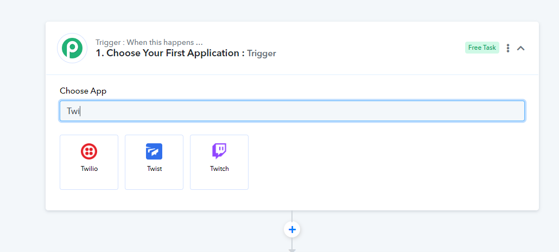Click the blank area inside the Twist card
The height and width of the screenshot is (252, 559).
pos(154,181)
